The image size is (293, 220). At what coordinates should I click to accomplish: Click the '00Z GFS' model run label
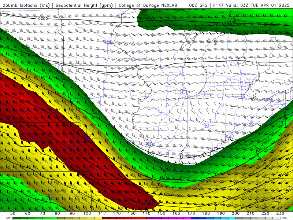(x=198, y=5)
